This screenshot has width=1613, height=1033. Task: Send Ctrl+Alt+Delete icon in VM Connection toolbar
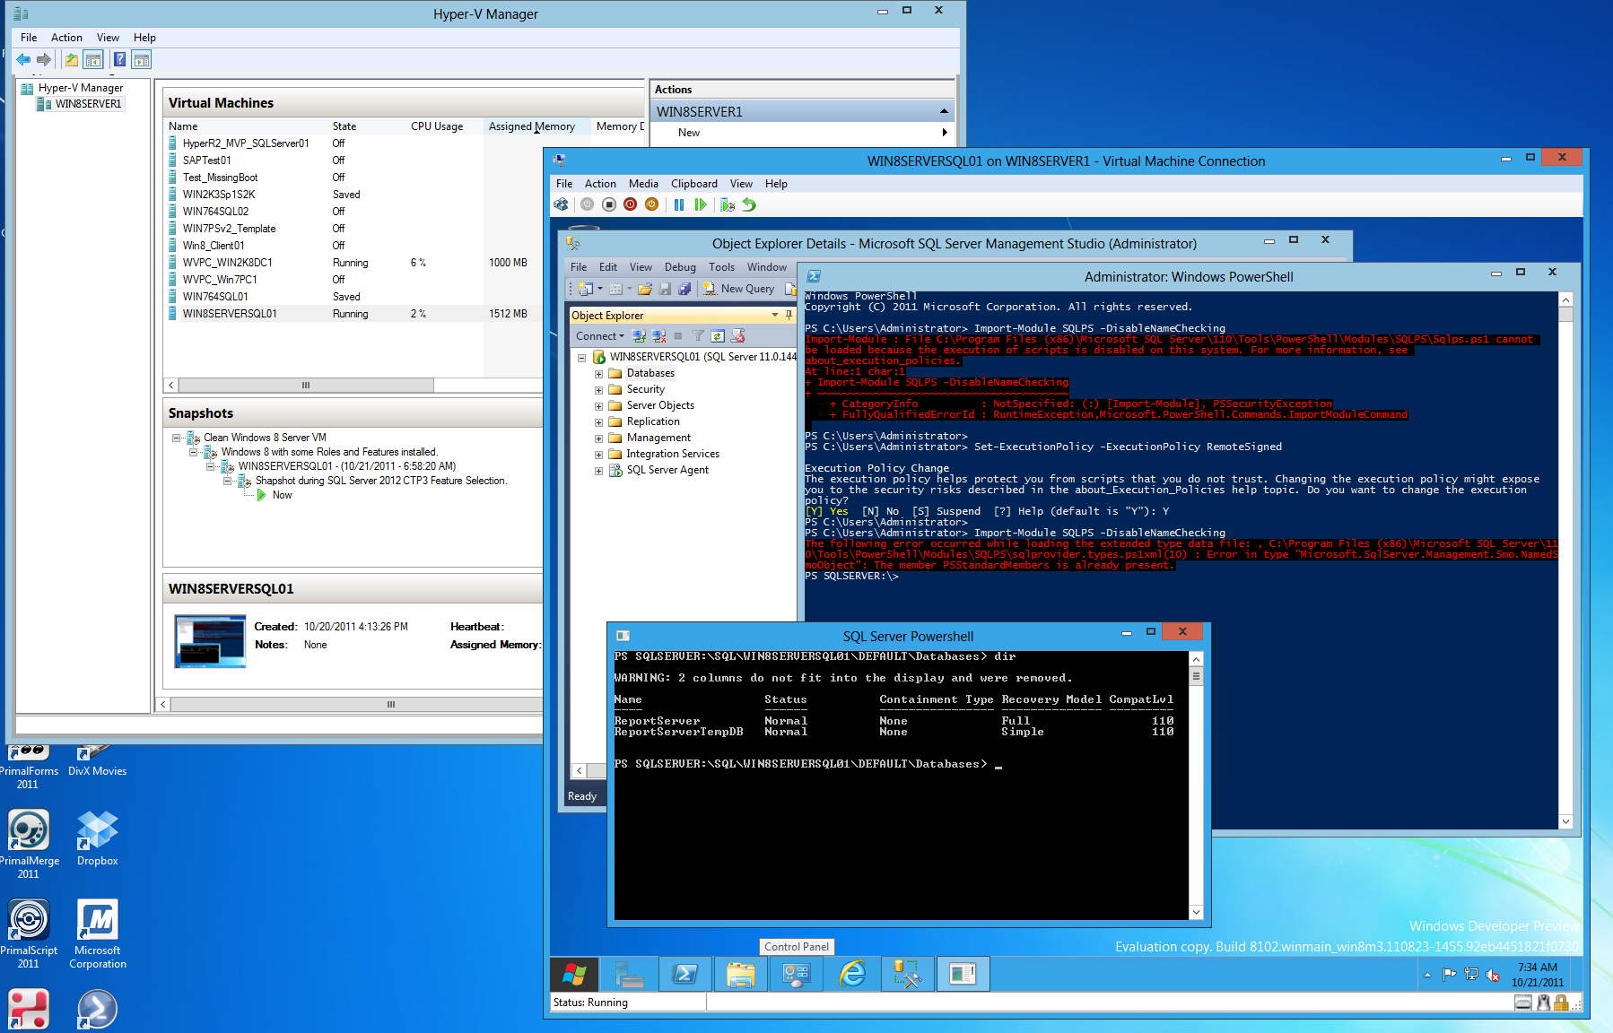coord(561,204)
